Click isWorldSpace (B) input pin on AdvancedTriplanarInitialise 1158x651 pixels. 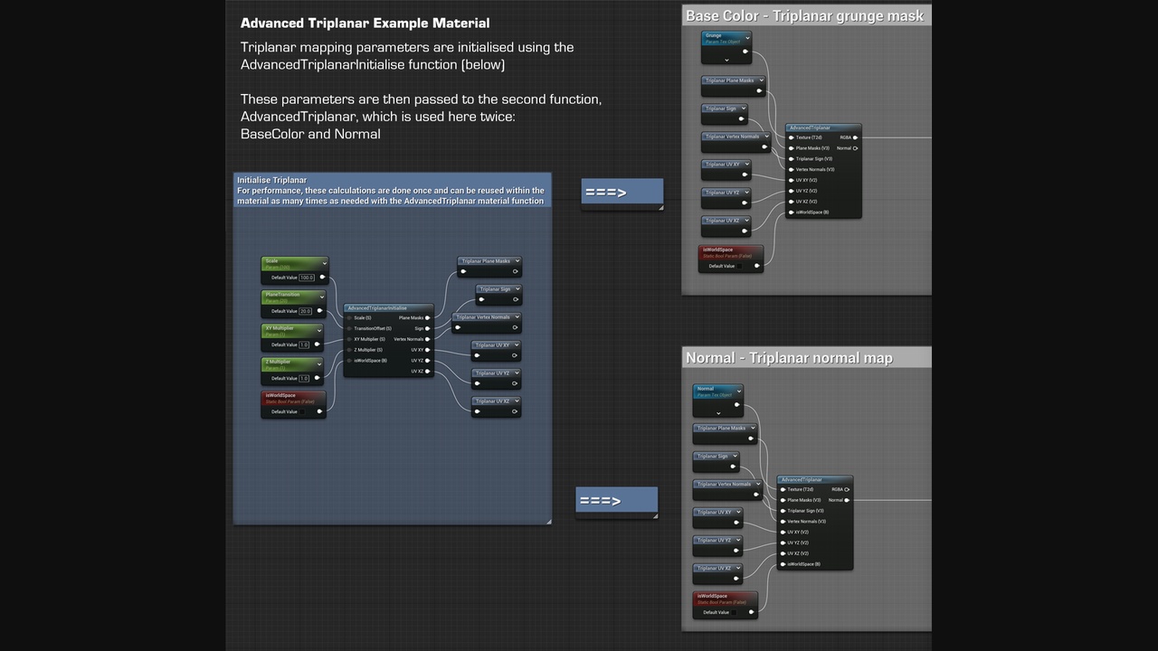(x=349, y=361)
